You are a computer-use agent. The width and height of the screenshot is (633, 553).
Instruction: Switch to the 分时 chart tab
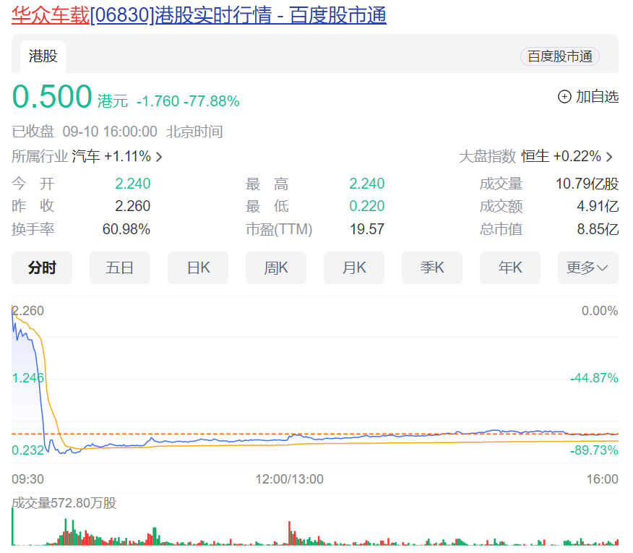point(42,267)
